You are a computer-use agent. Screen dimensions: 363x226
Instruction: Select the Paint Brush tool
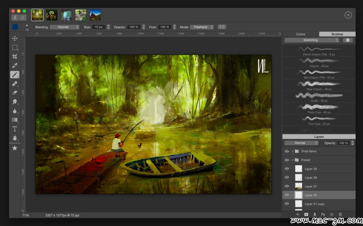(15, 75)
